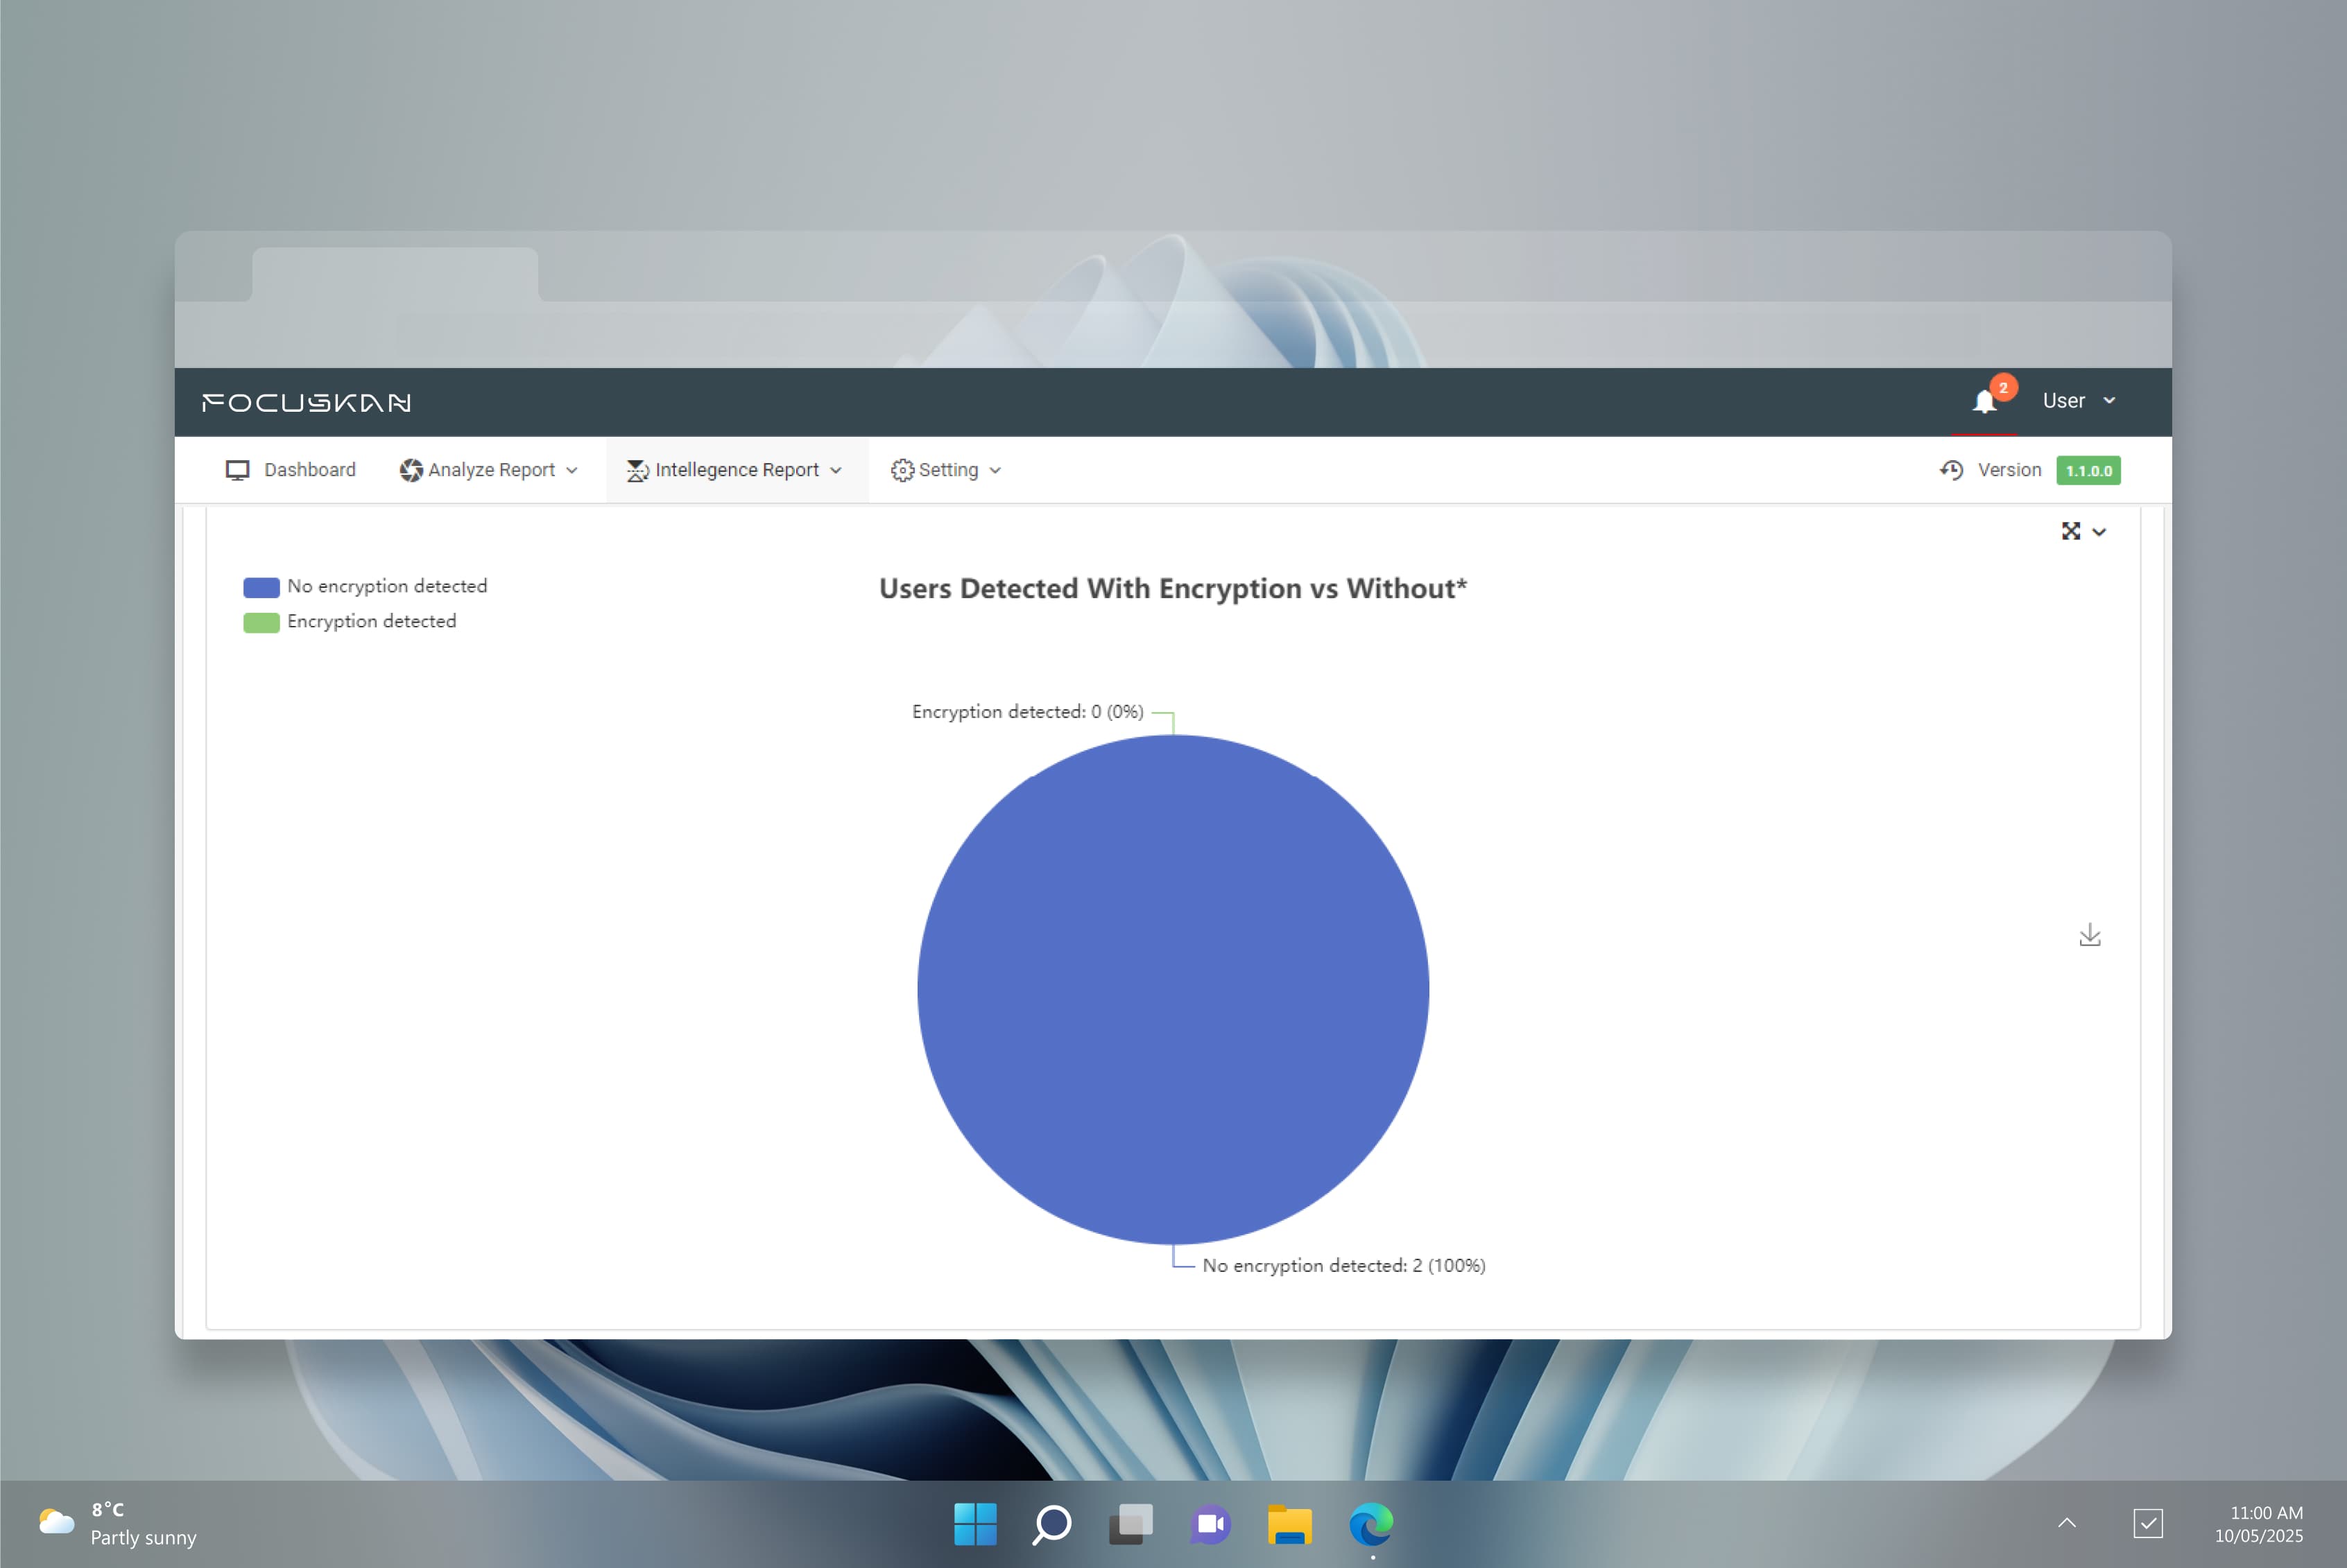Click the Intellegence Report icon
Viewport: 2347px width, 1568px height.
tap(637, 470)
